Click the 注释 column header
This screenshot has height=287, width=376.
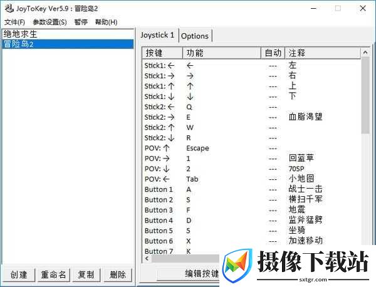pyautogui.click(x=323, y=53)
